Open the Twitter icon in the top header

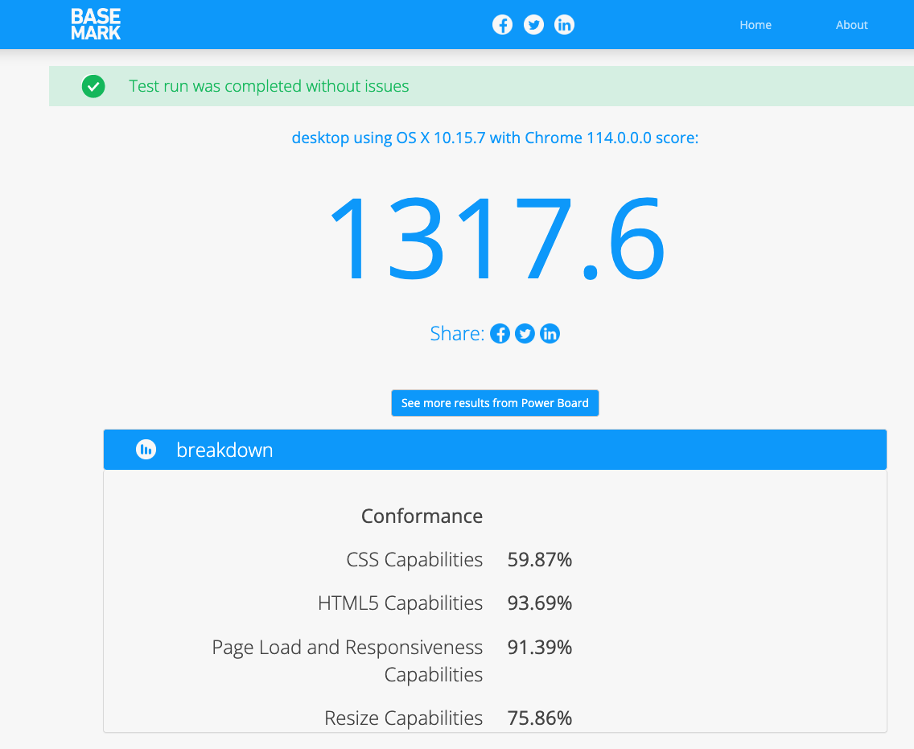pyautogui.click(x=533, y=25)
